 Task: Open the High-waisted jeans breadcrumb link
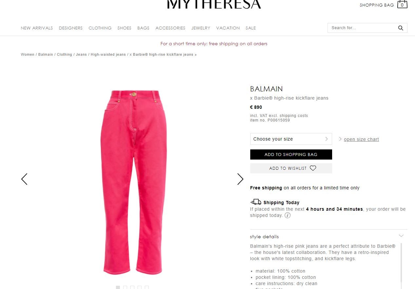(108, 55)
